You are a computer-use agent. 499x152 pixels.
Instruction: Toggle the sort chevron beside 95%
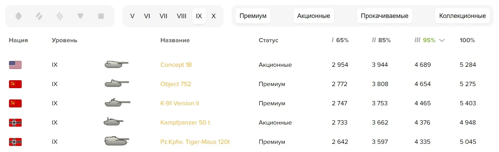pos(442,40)
